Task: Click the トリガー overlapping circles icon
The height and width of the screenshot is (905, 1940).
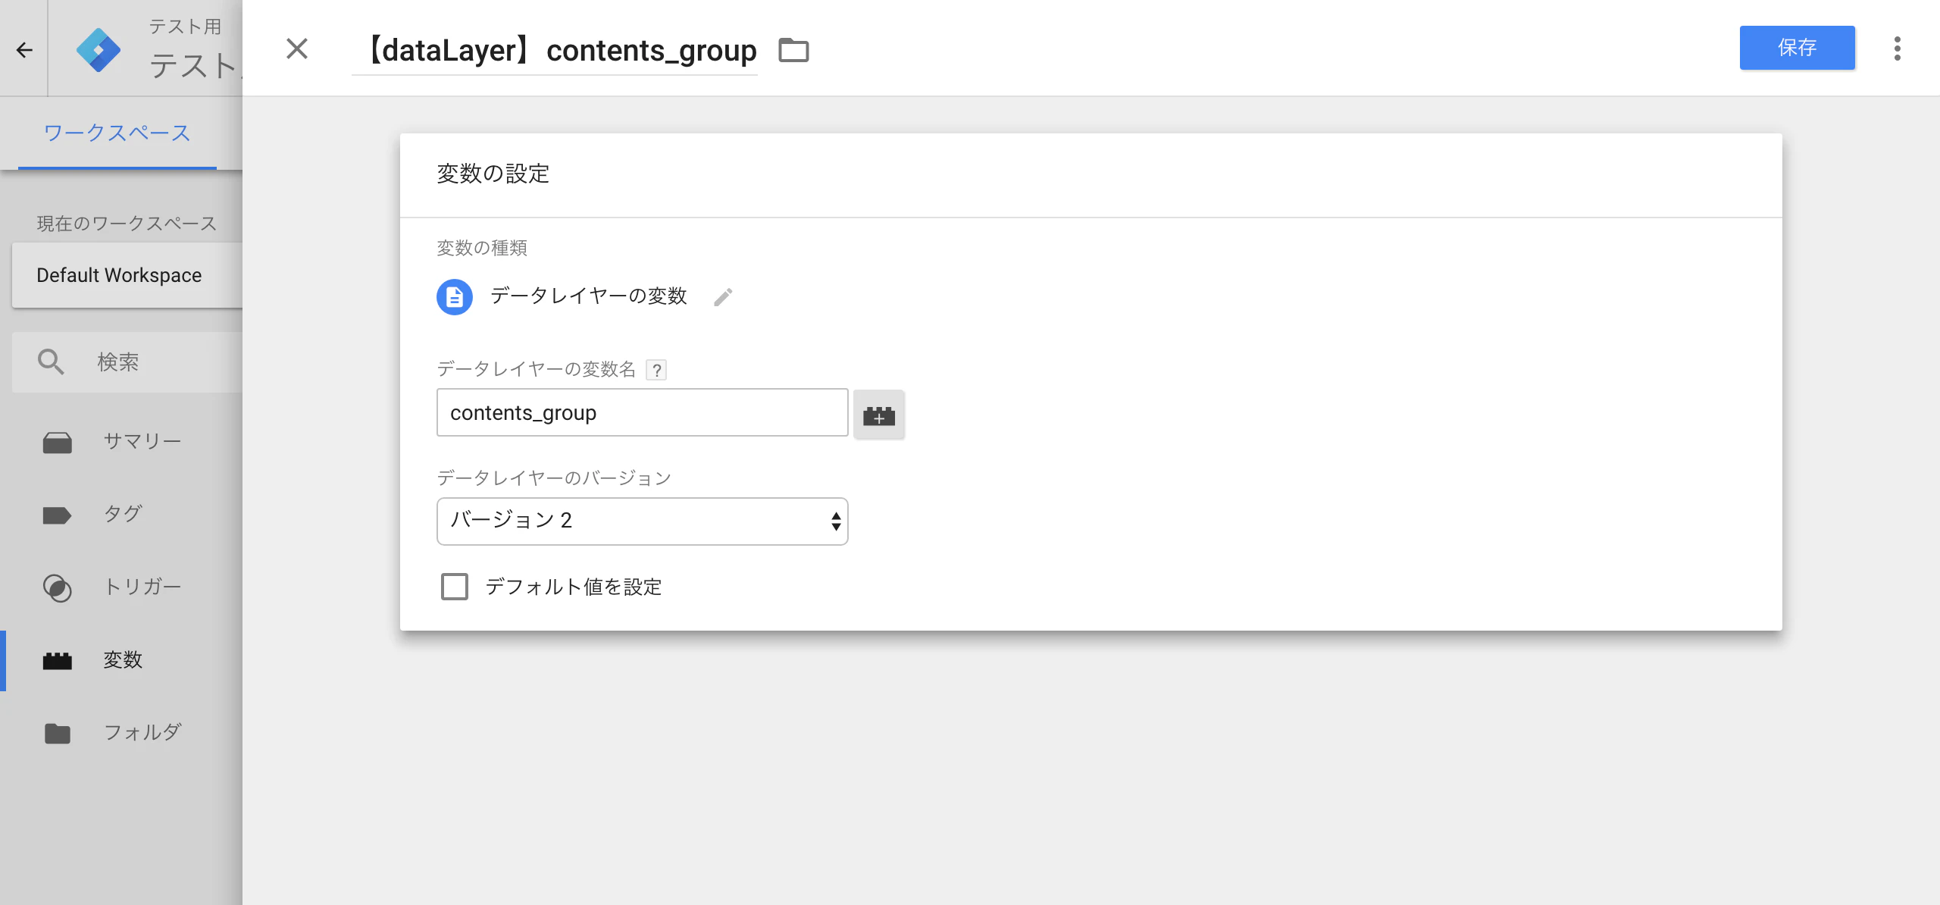Action: [58, 587]
